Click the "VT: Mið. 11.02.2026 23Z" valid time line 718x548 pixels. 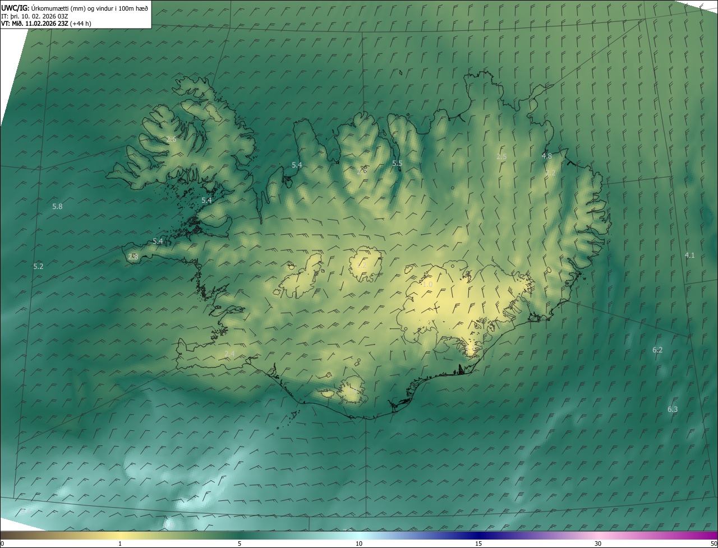46,24
